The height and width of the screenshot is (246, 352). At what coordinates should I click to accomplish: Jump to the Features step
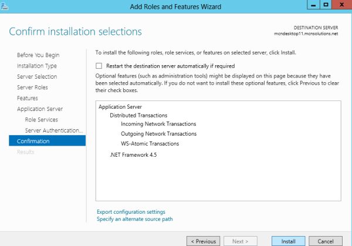[28, 98]
